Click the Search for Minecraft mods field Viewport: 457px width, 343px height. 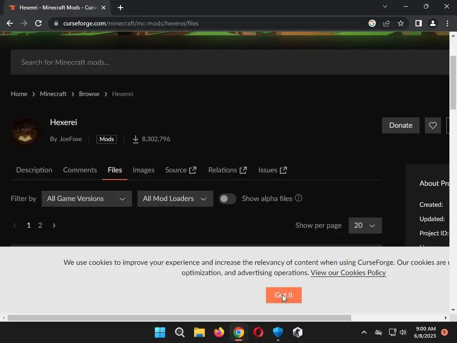(x=230, y=62)
